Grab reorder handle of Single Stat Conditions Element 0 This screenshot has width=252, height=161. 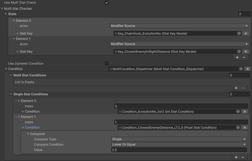point(16,101)
